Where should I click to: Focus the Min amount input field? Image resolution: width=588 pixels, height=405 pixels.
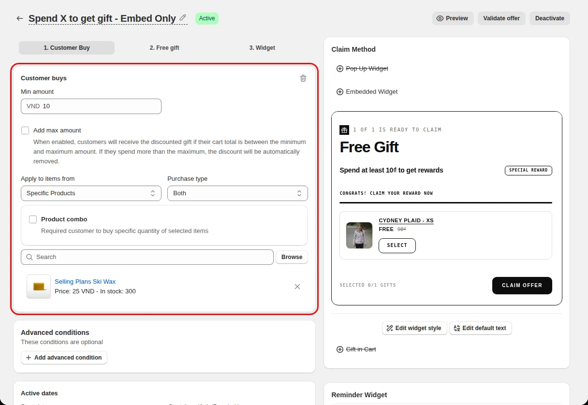pos(91,106)
